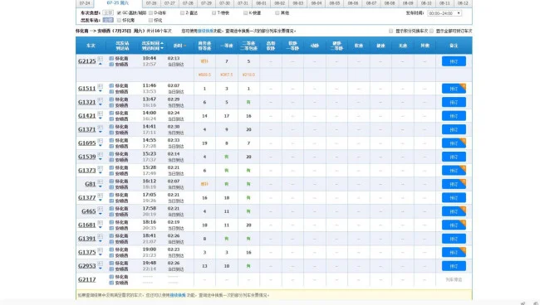Check the K-快速 train type checkbox
Screen dimensions: 540x305
(x=246, y=12)
